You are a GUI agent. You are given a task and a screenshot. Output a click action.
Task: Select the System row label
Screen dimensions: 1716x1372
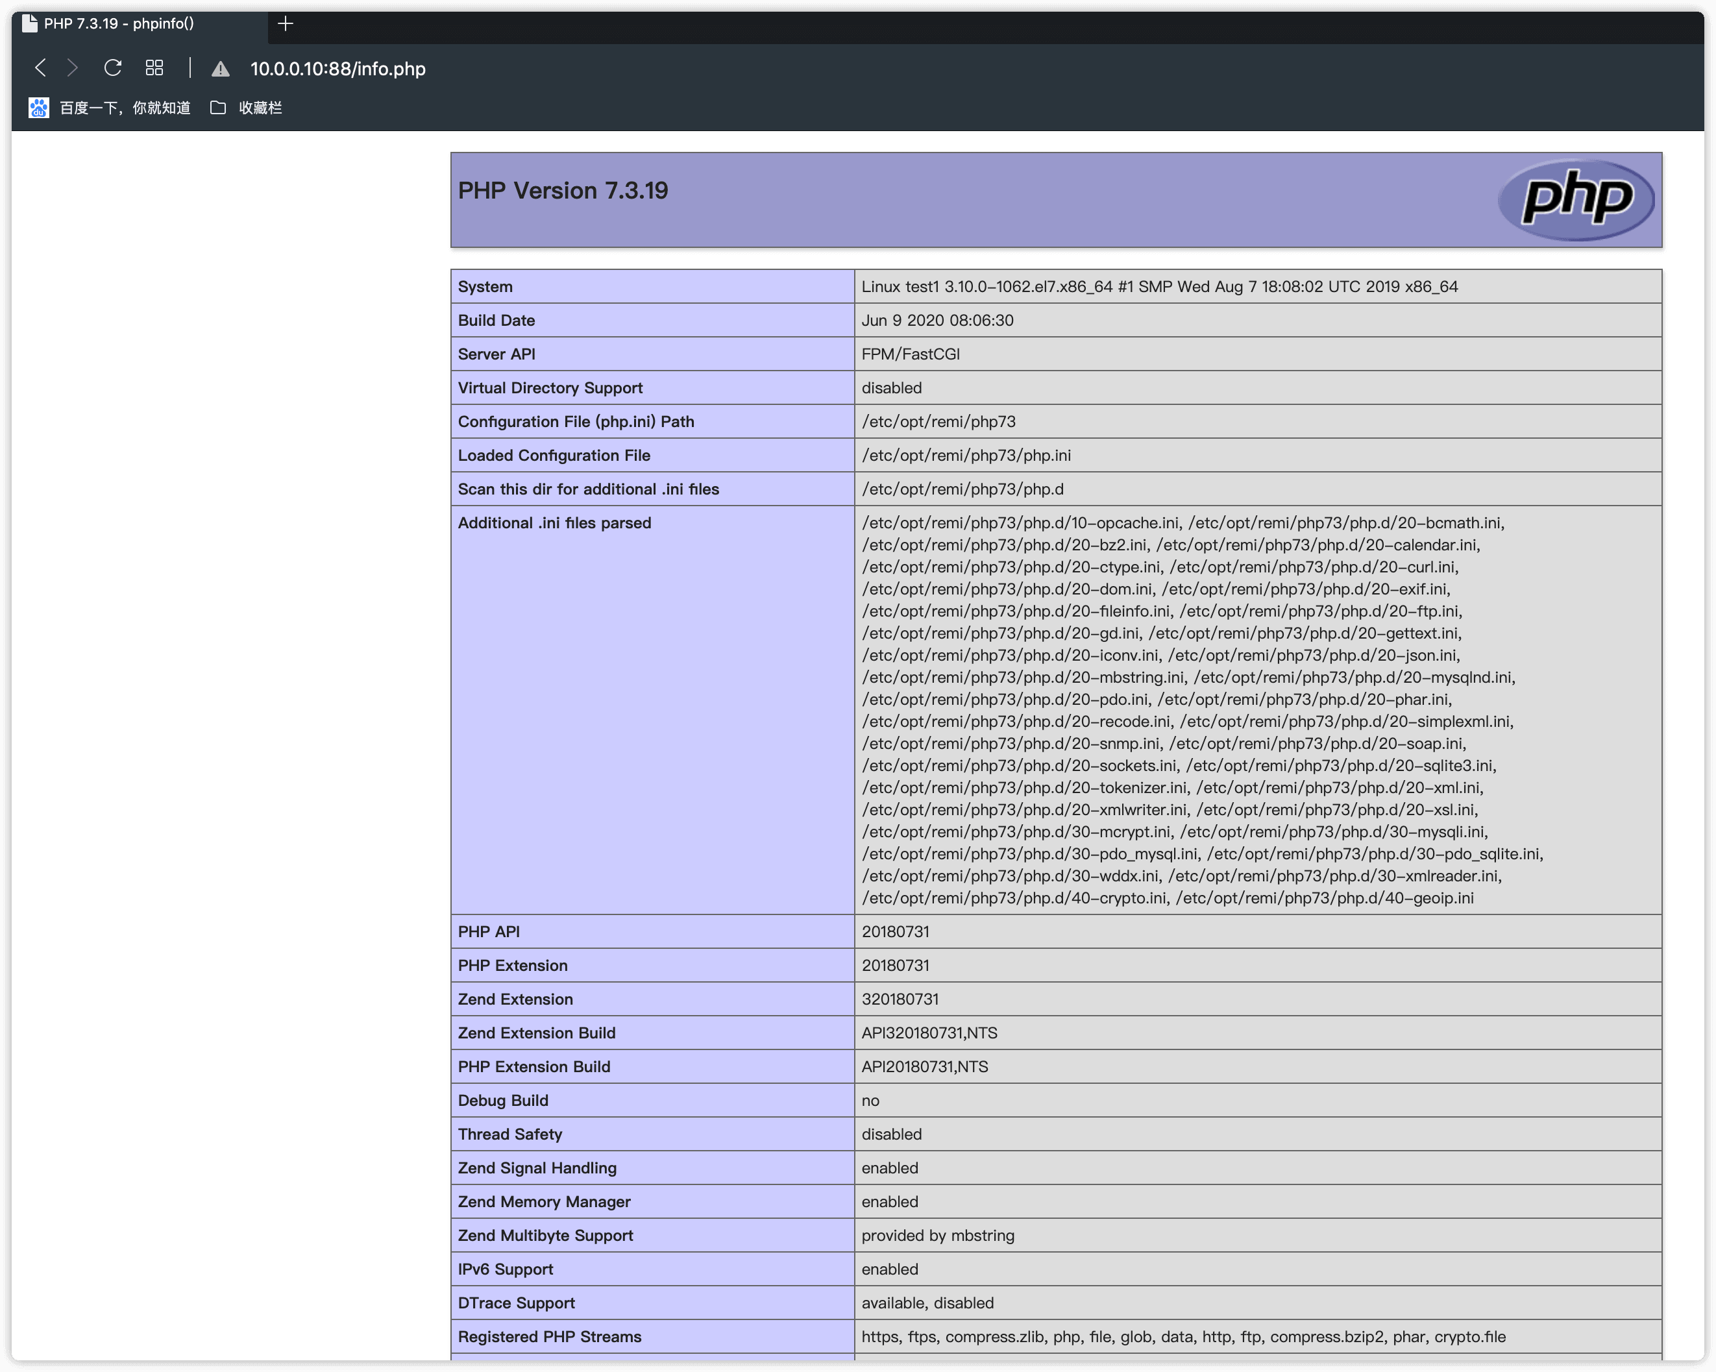coord(485,286)
